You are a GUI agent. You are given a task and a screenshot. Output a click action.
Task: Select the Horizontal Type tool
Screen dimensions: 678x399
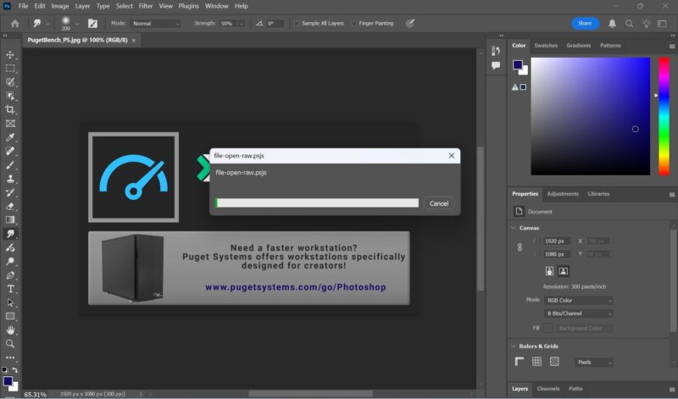(x=10, y=289)
